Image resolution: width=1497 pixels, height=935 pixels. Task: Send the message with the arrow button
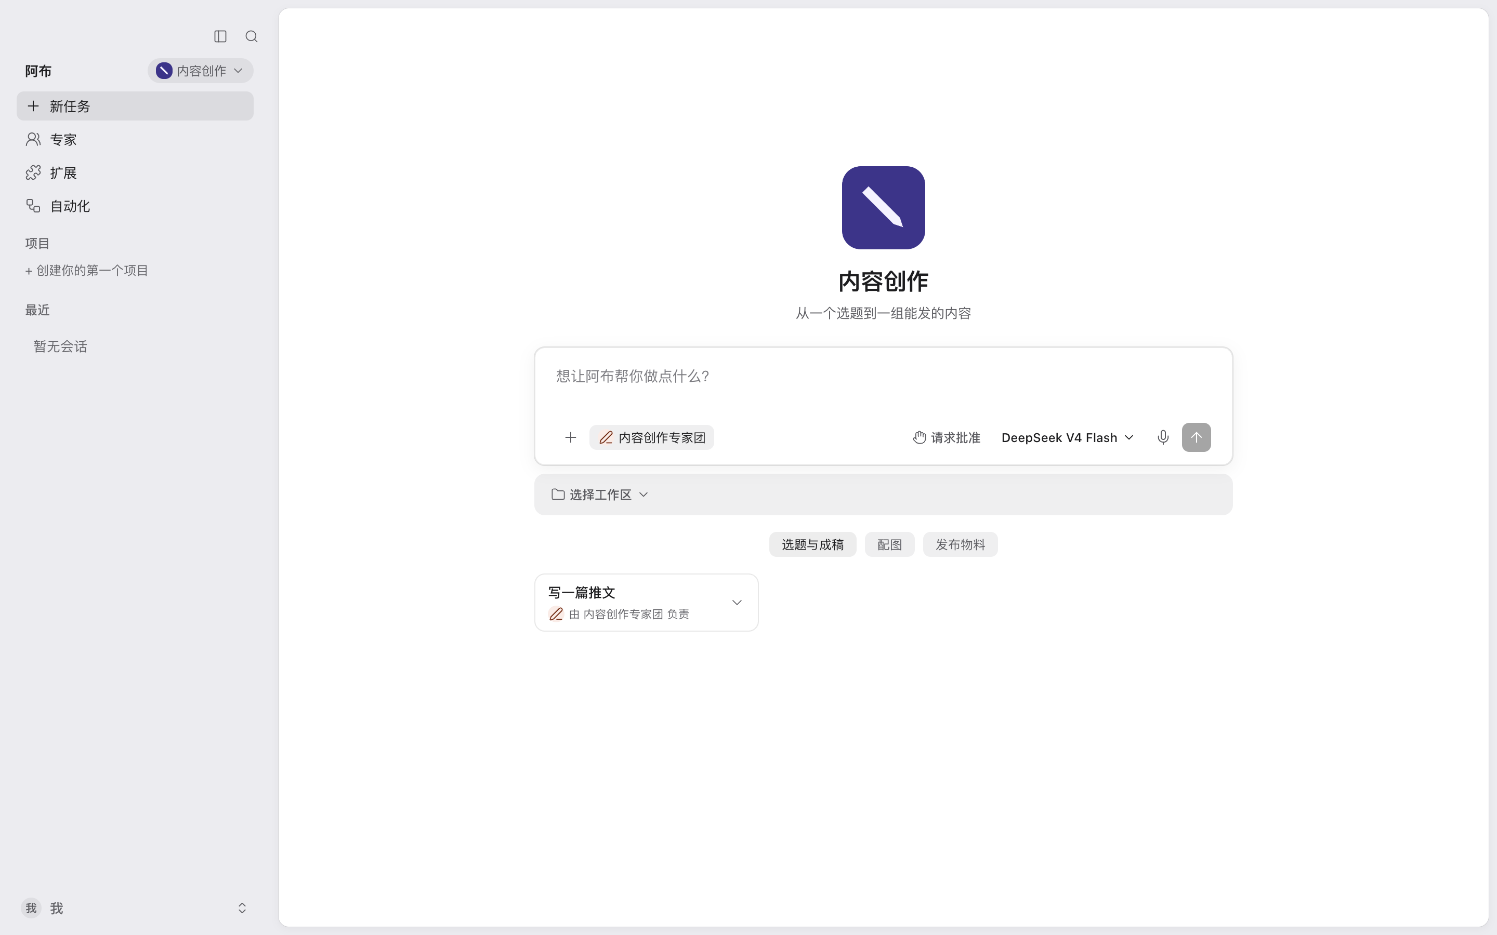click(1197, 437)
